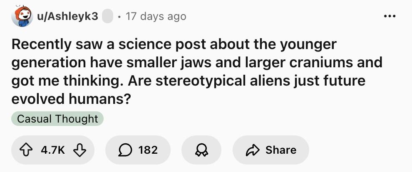Click the grey badge beside the username
This screenshot has height=172, width=412.
pyautogui.click(x=107, y=16)
